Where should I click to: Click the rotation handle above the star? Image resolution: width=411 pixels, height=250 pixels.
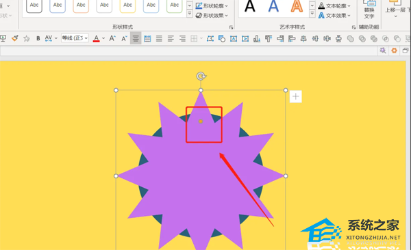coord(201,76)
